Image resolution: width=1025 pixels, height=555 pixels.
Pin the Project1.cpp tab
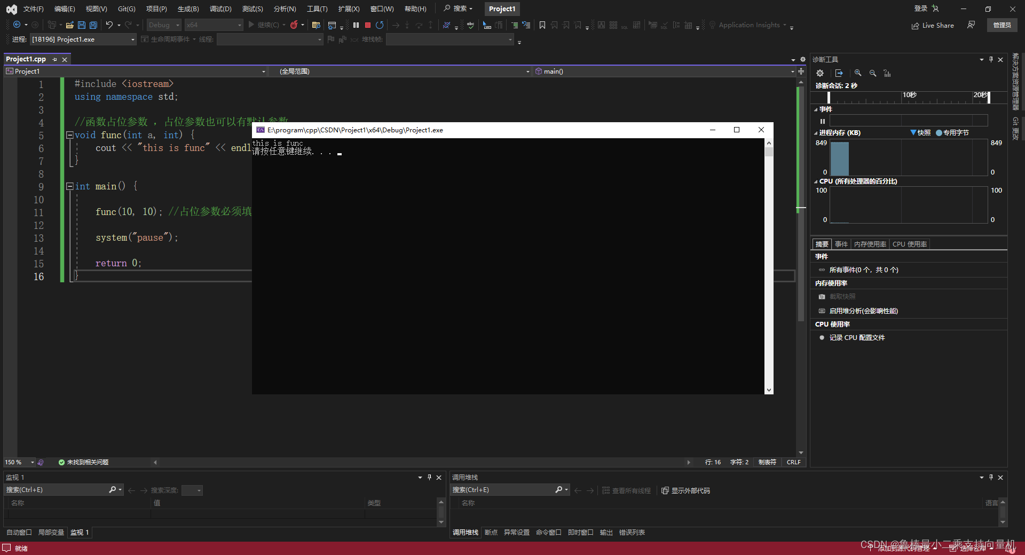[55, 59]
